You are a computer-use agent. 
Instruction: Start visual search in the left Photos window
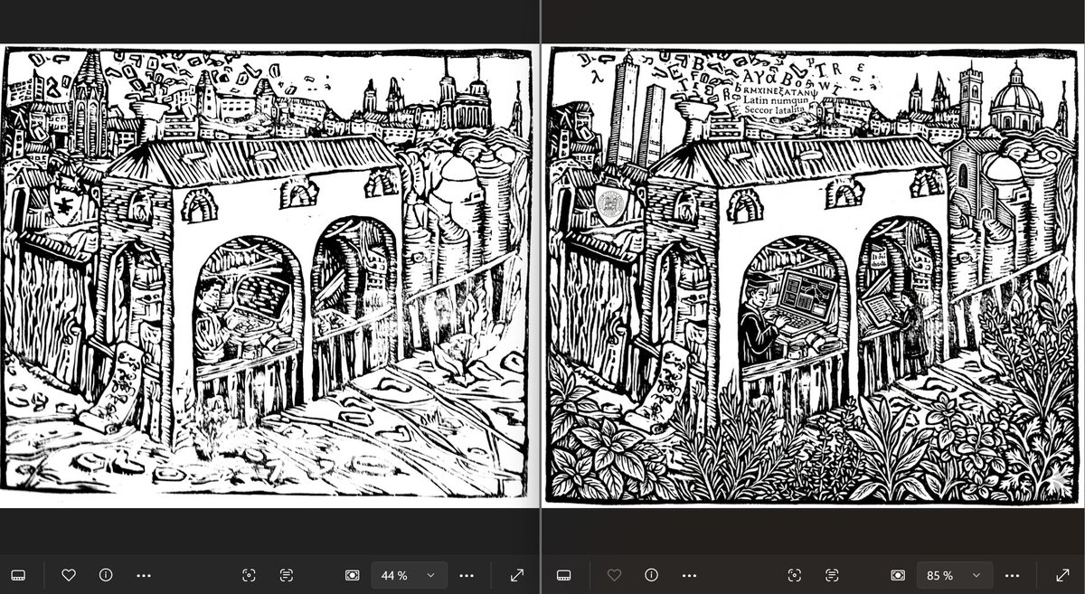249,575
